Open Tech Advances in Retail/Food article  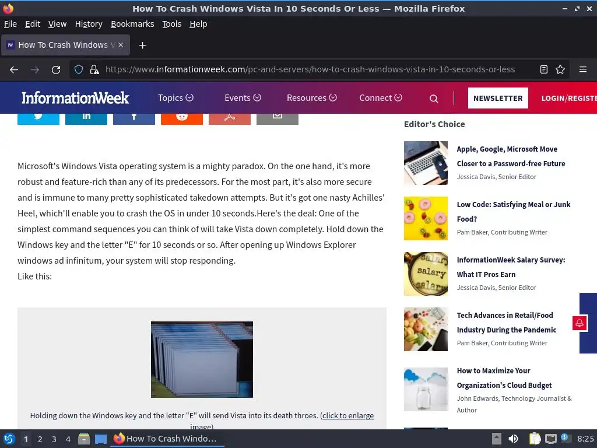point(507,322)
